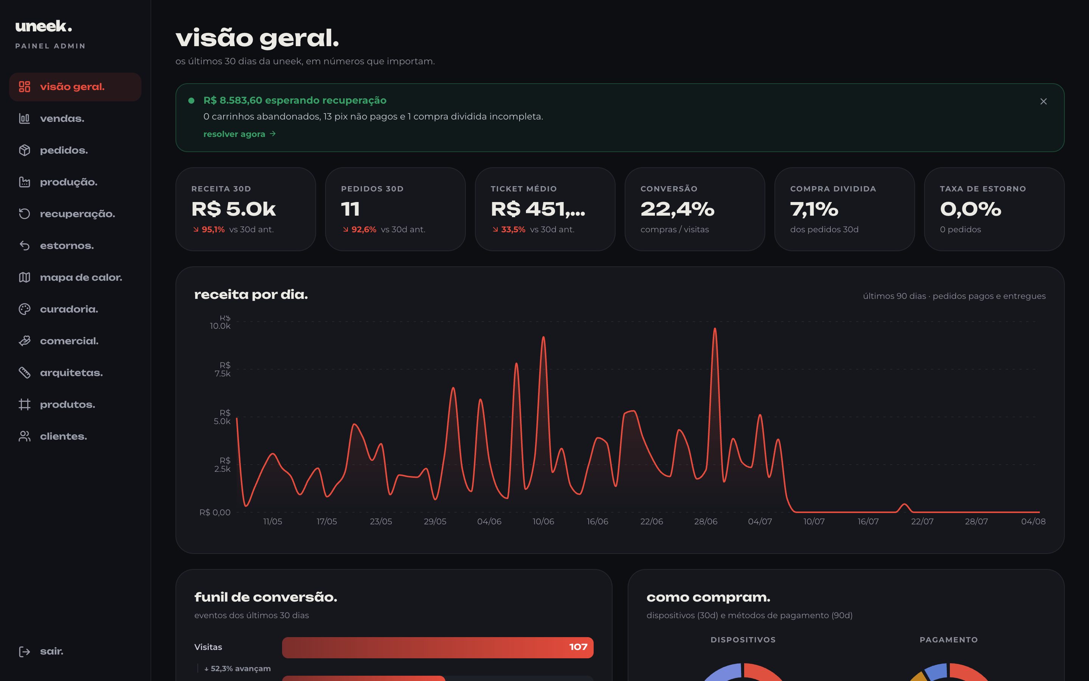
Task: Click the down arrow by 92,6%
Action: (346, 229)
